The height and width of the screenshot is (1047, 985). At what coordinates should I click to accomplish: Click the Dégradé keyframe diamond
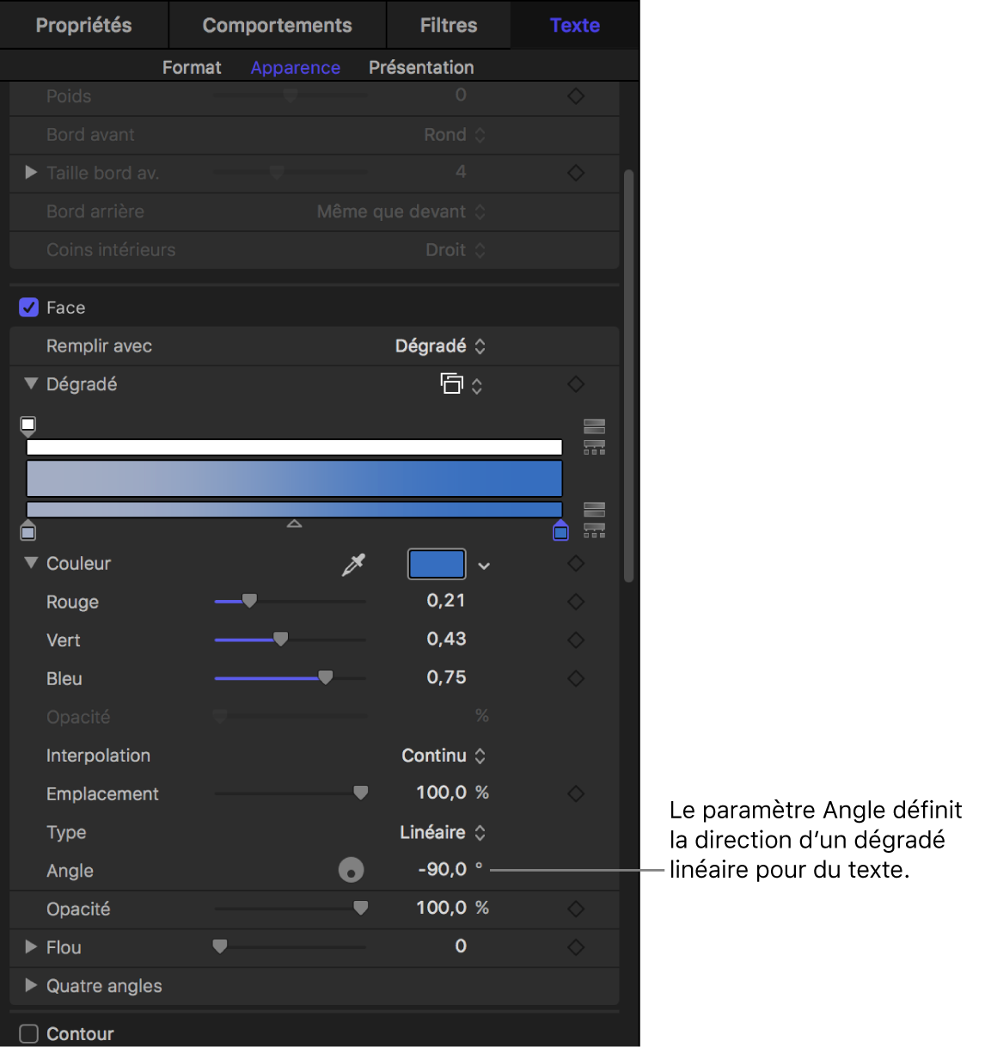[576, 384]
